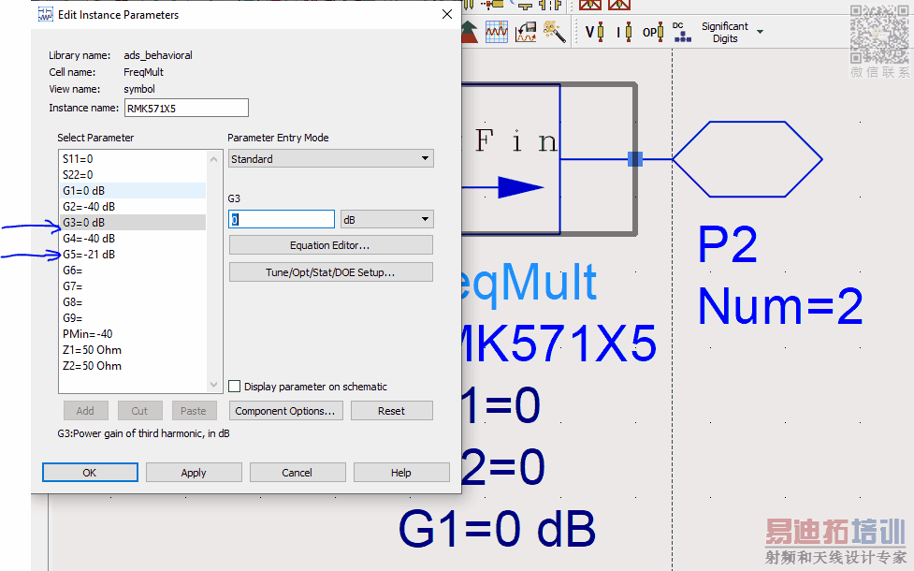
Task: Click the Instance name field RMK571X5
Action: click(186, 108)
